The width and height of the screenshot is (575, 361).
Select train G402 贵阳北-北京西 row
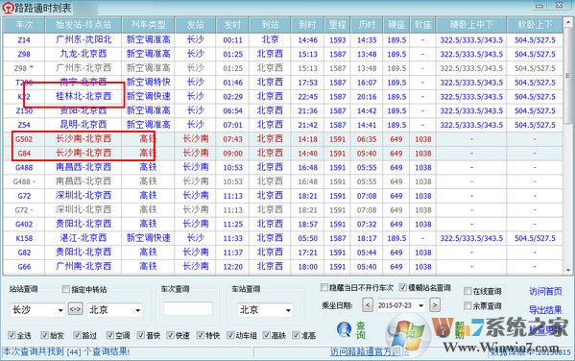coord(283,224)
